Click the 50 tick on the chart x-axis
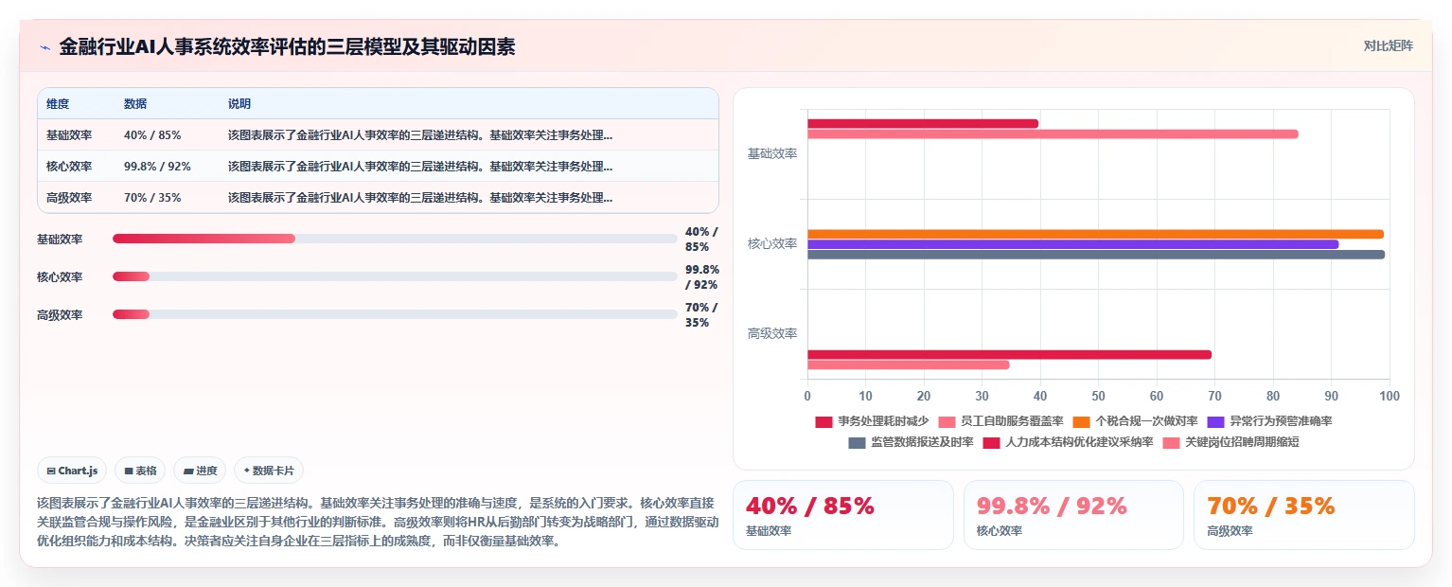 [1098, 396]
